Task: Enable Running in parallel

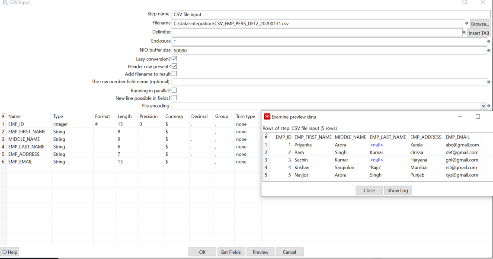Action: [174, 90]
